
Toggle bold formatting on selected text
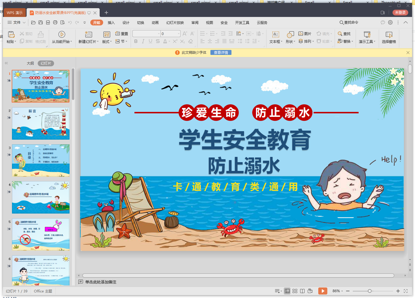(x=135, y=41)
